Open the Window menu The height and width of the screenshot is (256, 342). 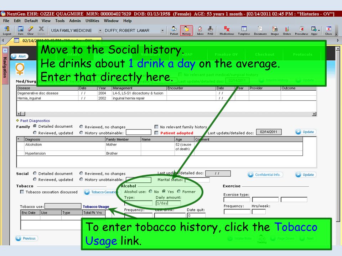point(111,21)
